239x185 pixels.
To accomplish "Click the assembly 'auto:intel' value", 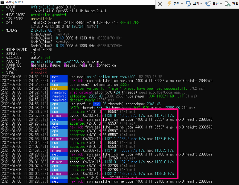I will [x=41, y=58].
